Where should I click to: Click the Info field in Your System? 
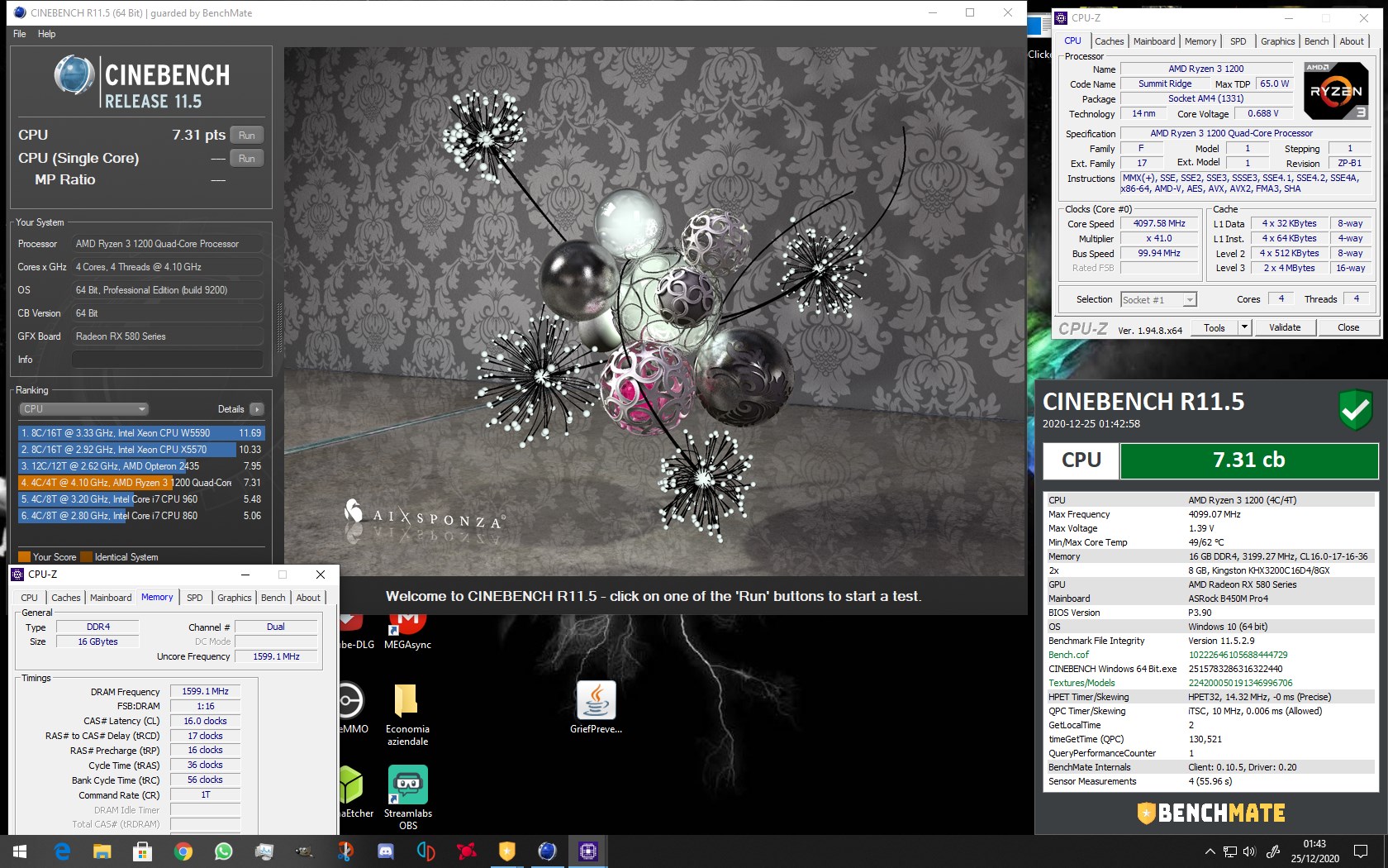pyautogui.click(x=167, y=360)
